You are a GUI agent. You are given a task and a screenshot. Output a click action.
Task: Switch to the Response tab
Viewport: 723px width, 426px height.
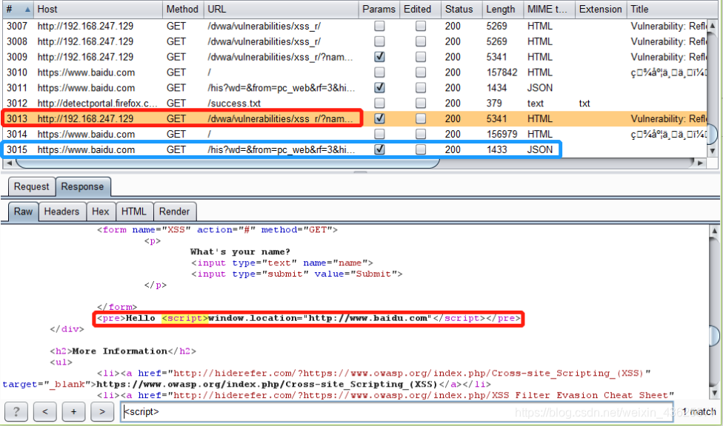coord(82,186)
